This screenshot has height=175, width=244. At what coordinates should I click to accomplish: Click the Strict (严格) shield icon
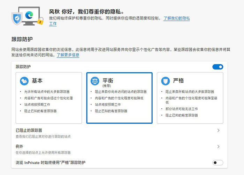pos(166,81)
